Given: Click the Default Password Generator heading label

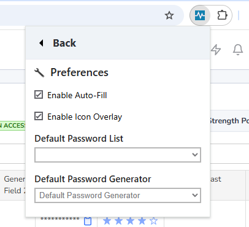Looking at the screenshot, I should (x=93, y=179).
